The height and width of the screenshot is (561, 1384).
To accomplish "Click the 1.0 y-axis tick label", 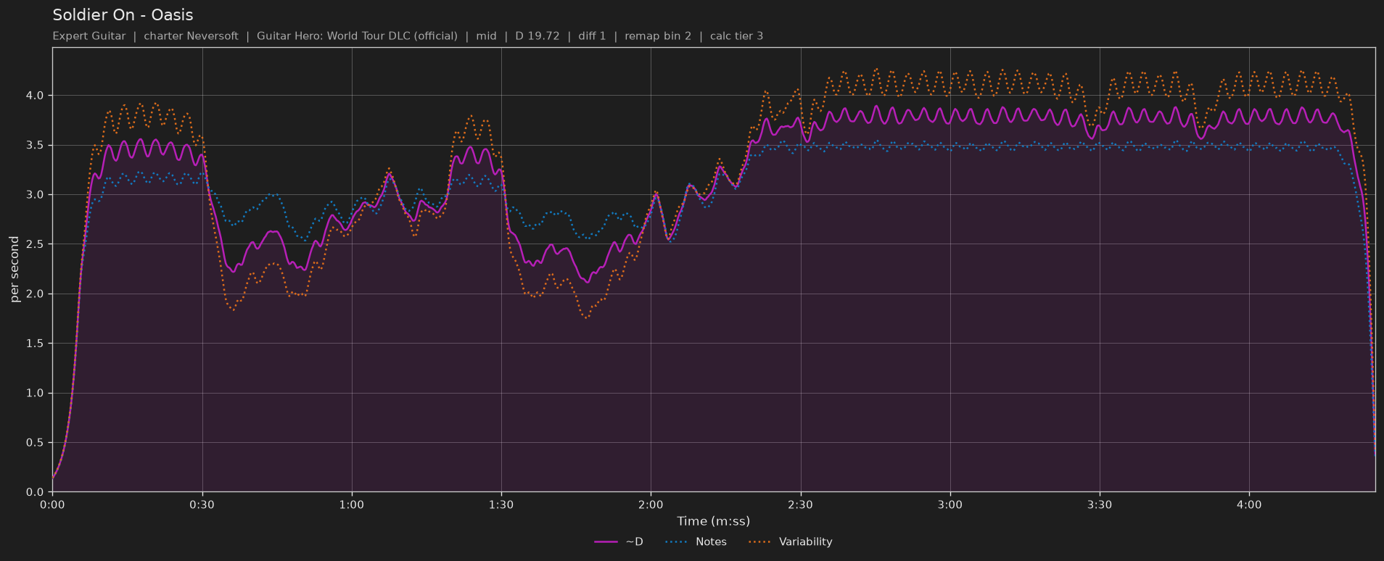I will pyautogui.click(x=35, y=393).
